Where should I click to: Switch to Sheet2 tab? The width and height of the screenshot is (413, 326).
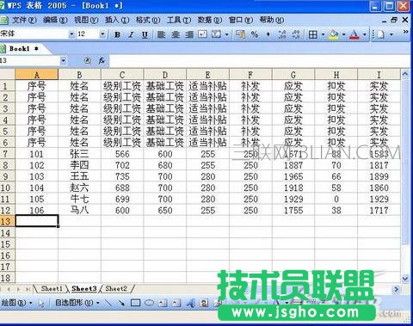coord(116,288)
